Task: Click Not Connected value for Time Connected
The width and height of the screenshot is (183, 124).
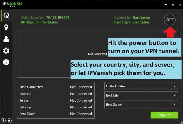Action: [x=81, y=87]
